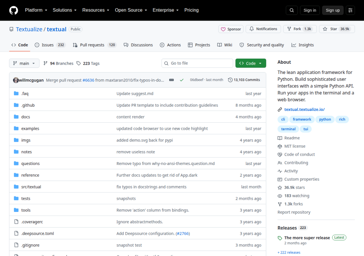This screenshot has width=364, height=256.
Task: Click the file icon for .coveragerc
Action: coord(16,222)
